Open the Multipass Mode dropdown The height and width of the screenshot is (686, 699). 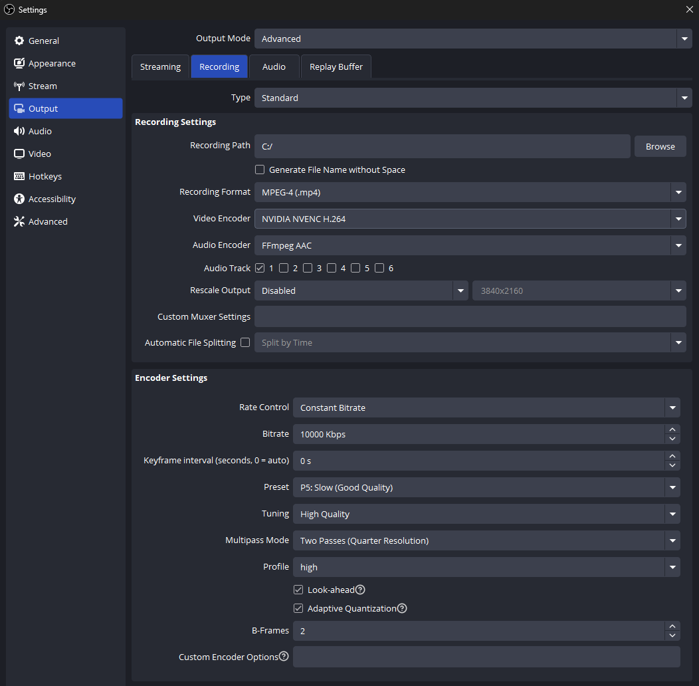coord(486,540)
